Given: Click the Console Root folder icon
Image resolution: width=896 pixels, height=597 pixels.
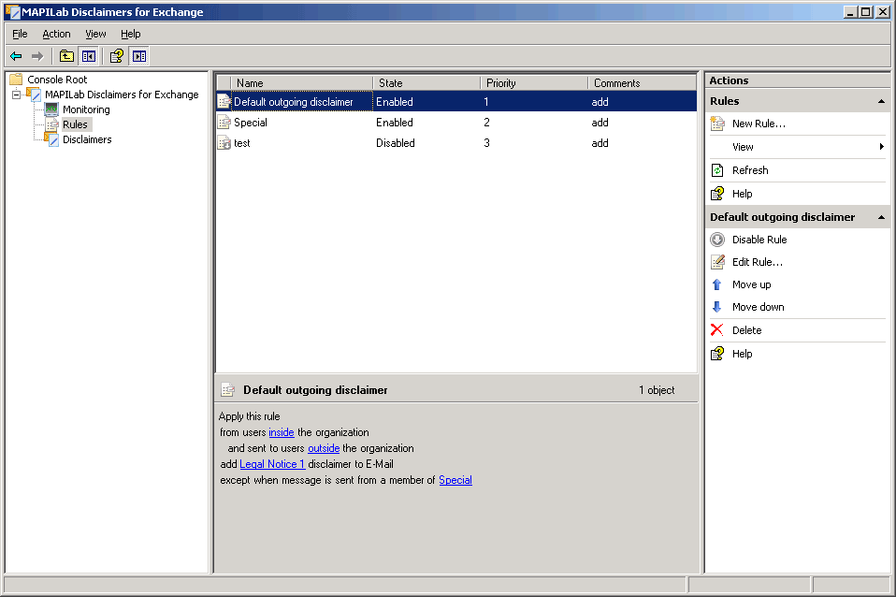Looking at the screenshot, I should (x=16, y=79).
